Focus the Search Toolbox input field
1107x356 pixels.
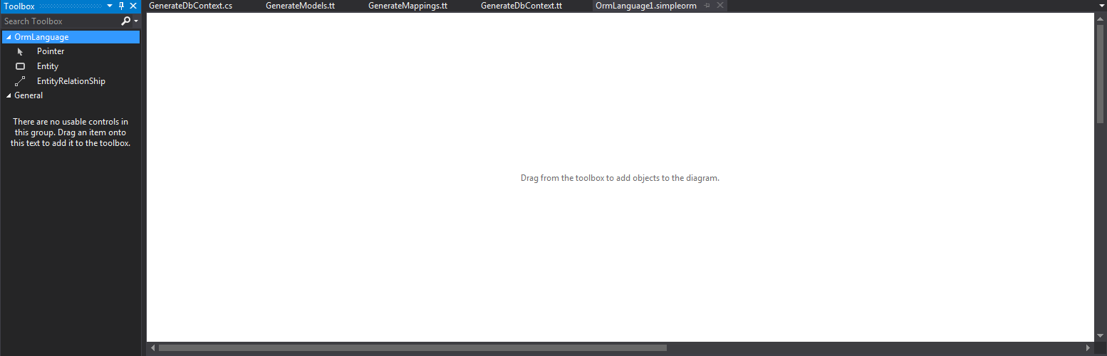pyautogui.click(x=61, y=21)
